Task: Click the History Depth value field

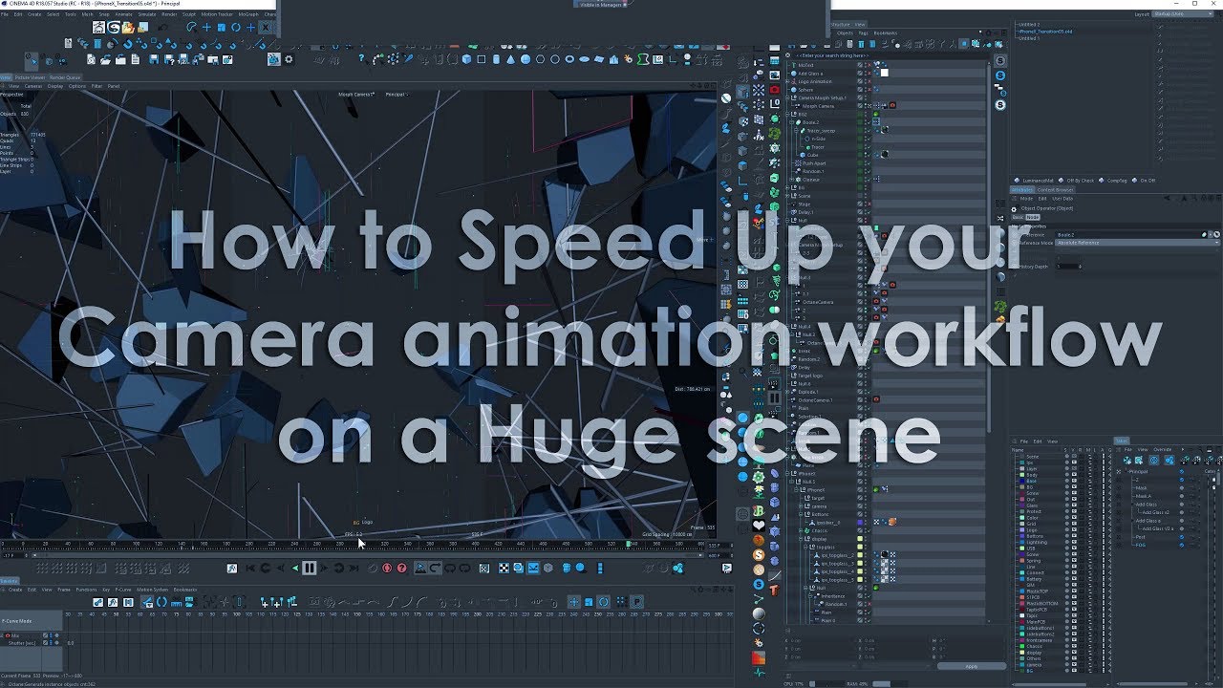Action: pyautogui.click(x=1069, y=267)
